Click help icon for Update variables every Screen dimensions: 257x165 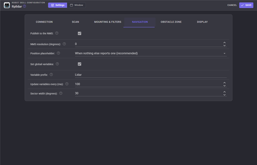pos(67,84)
